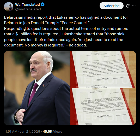Click the tweet body text about Peace Council
Viewport: 140px width, 136px height.
pyautogui.click(x=66, y=31)
